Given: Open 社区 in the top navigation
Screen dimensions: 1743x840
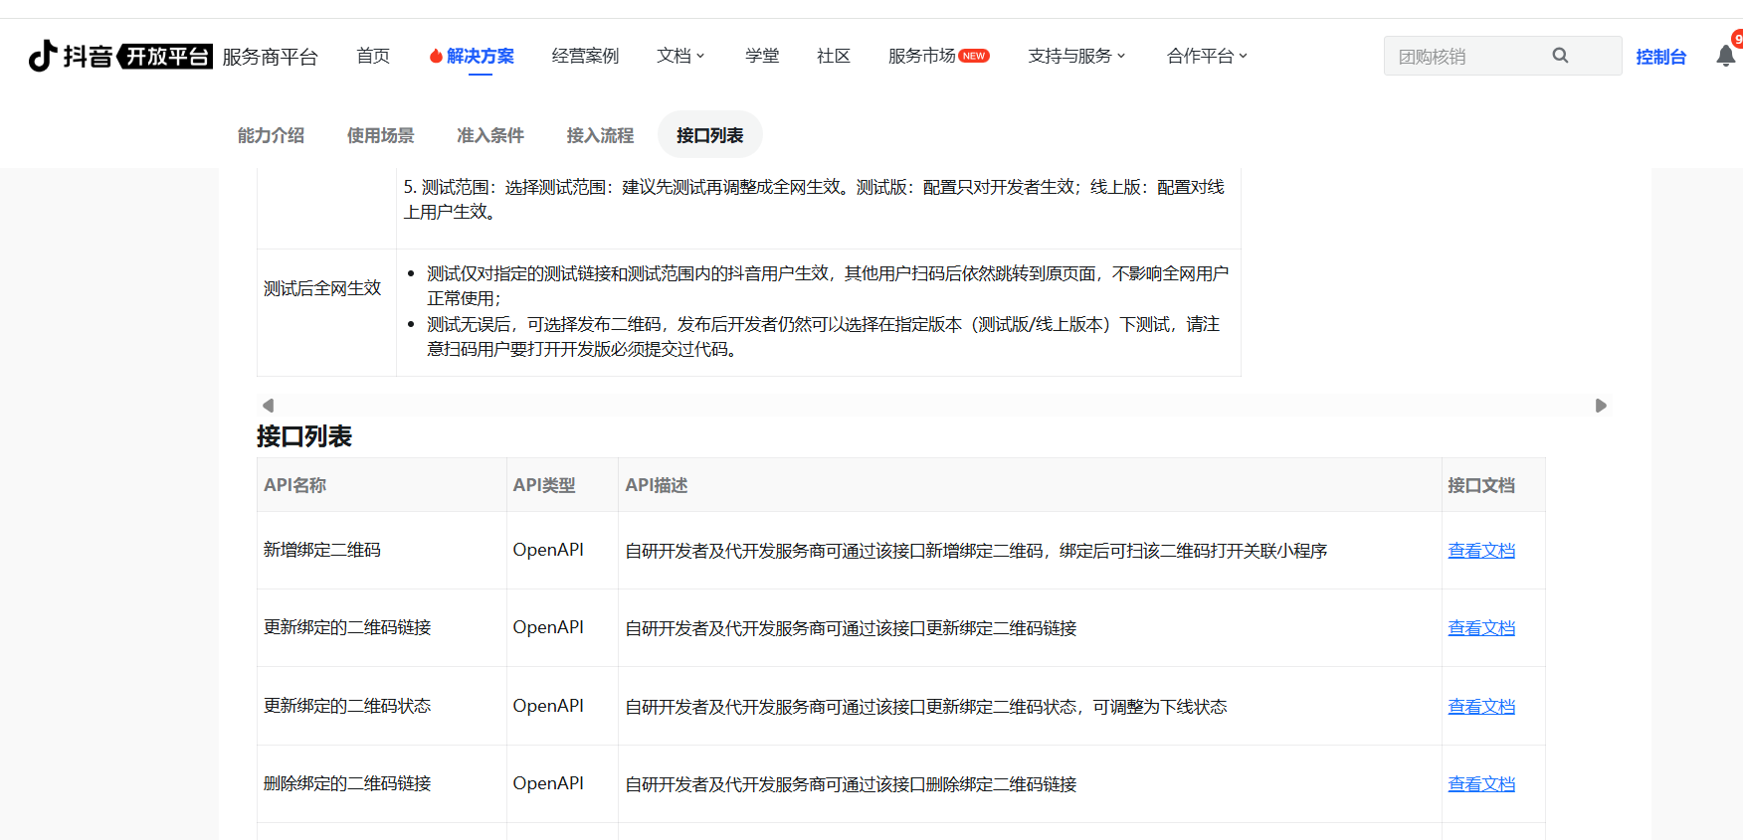Looking at the screenshot, I should coord(834,56).
